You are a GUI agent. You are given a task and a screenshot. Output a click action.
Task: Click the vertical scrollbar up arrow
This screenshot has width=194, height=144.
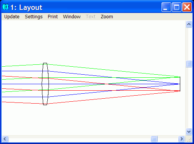click(189, 24)
